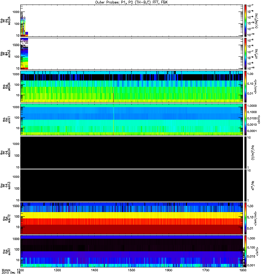Click the 1.0000 value on thb fbk scm1 colorbar
Viewport: 263px width, 280px height.
252,106
